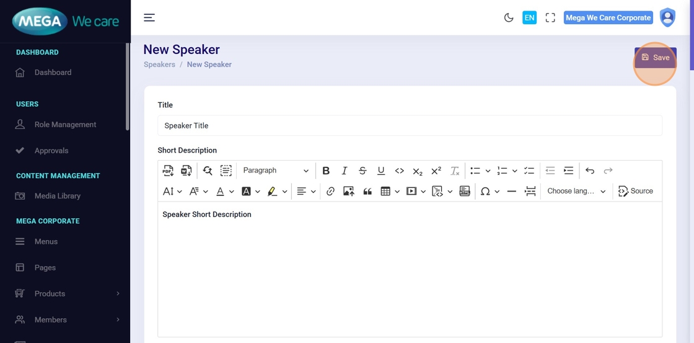Open the font background color picker
This screenshot has width=694, height=343.
[246, 191]
